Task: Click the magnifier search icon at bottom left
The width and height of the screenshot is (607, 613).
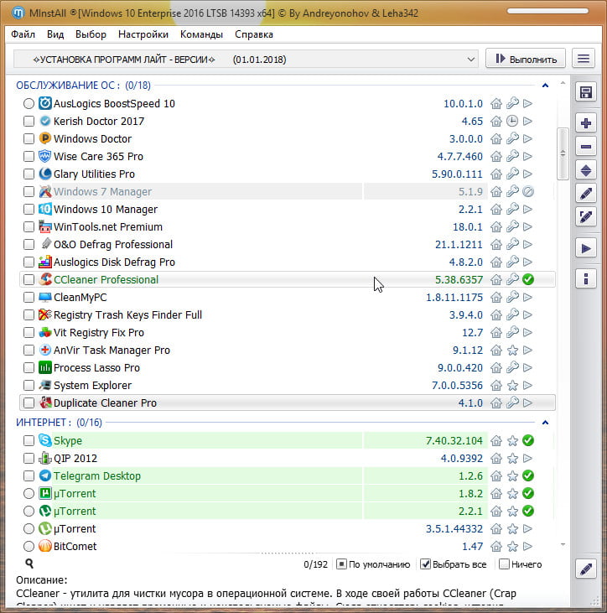Action: point(29,564)
